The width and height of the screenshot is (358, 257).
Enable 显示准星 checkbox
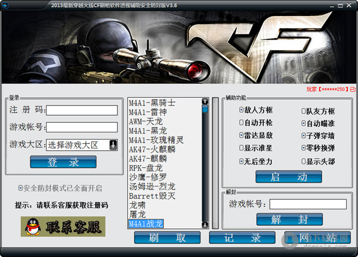[241, 148]
